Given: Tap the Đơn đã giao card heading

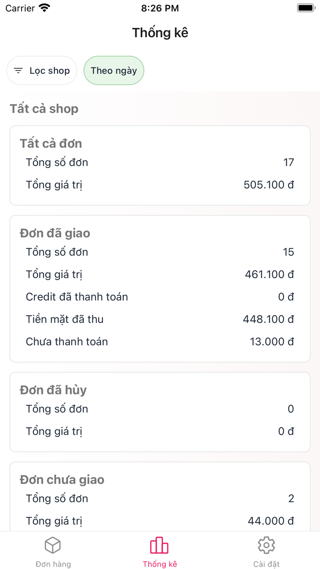Looking at the screenshot, I should (x=55, y=233).
